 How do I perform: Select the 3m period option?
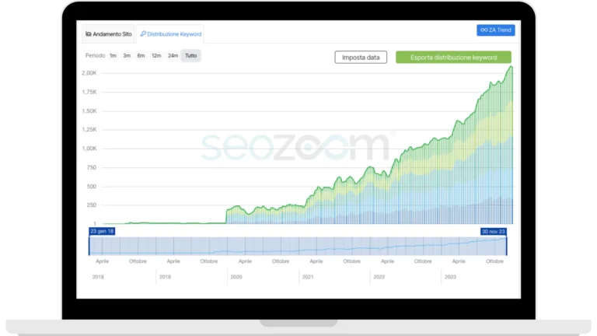click(x=127, y=56)
